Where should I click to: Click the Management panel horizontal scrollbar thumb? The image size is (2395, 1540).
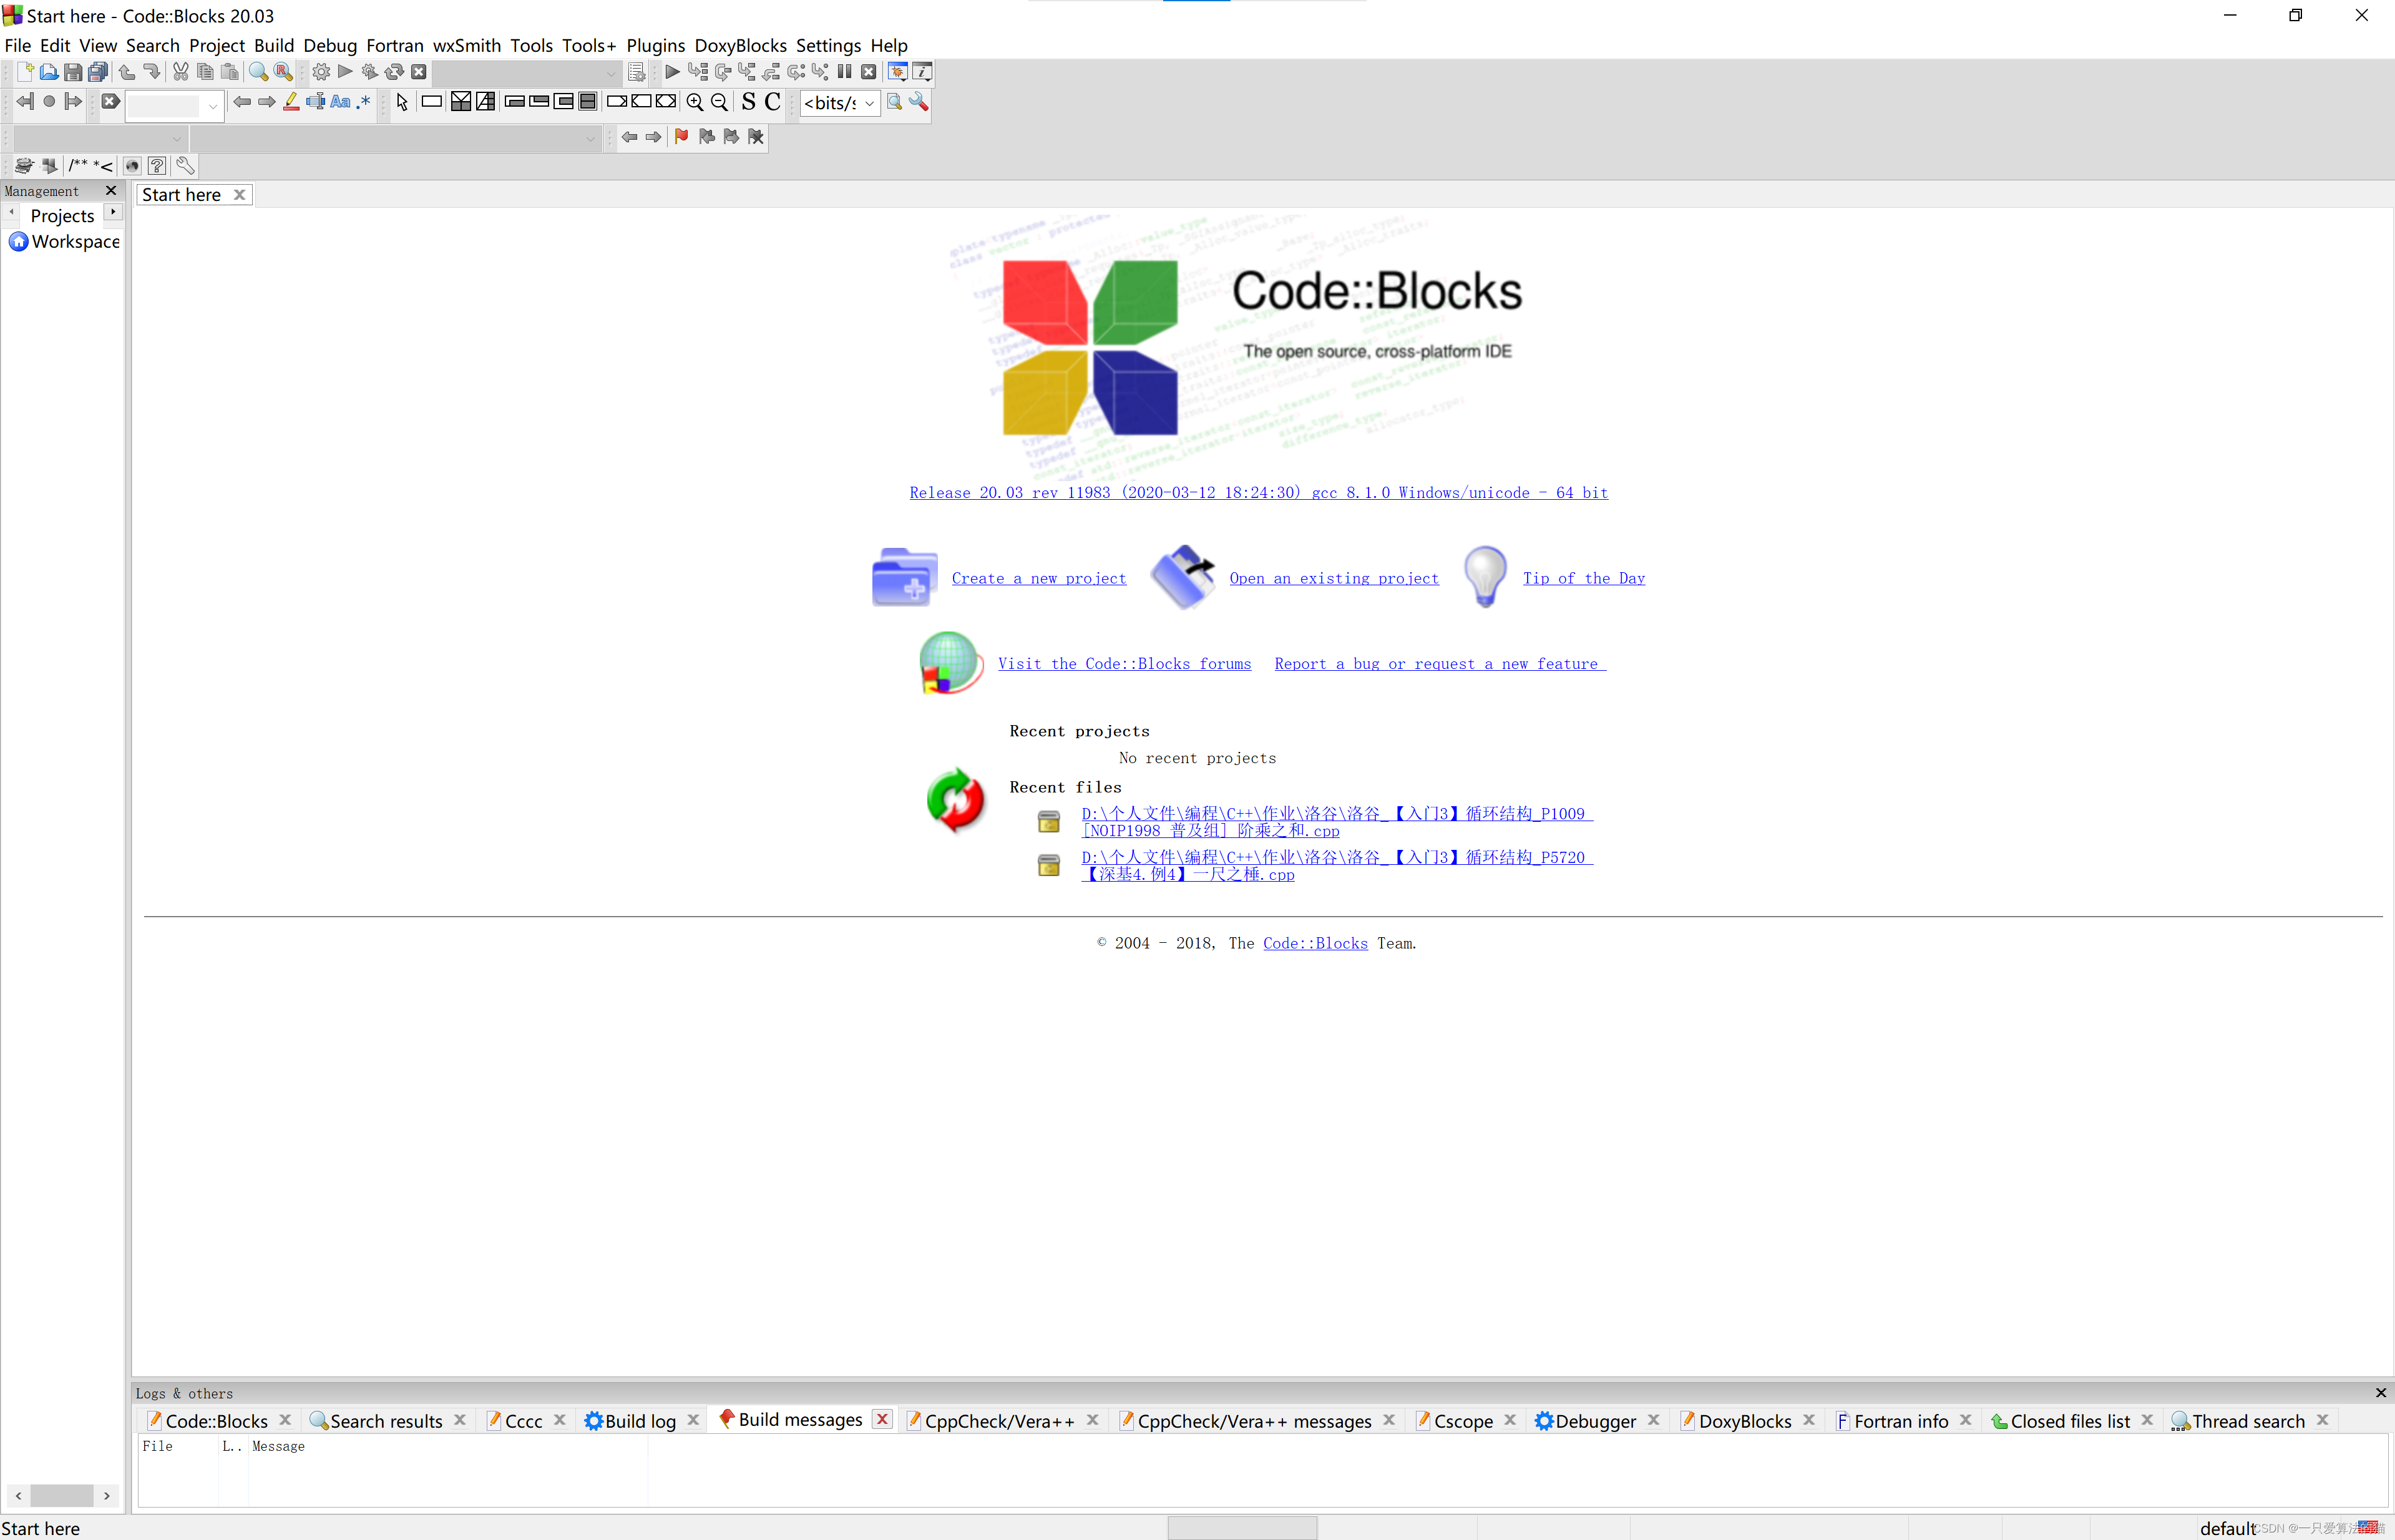[61, 1495]
